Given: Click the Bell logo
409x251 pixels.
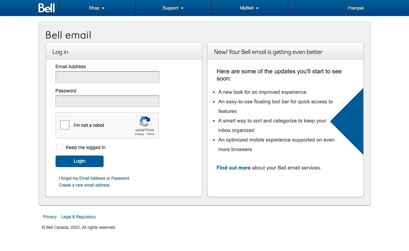Looking at the screenshot, I should coord(46,8).
